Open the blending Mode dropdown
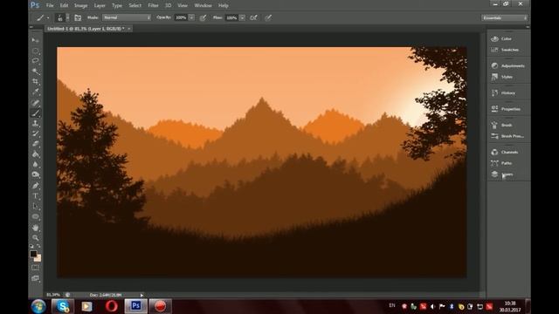559x314 pixels. point(127,17)
